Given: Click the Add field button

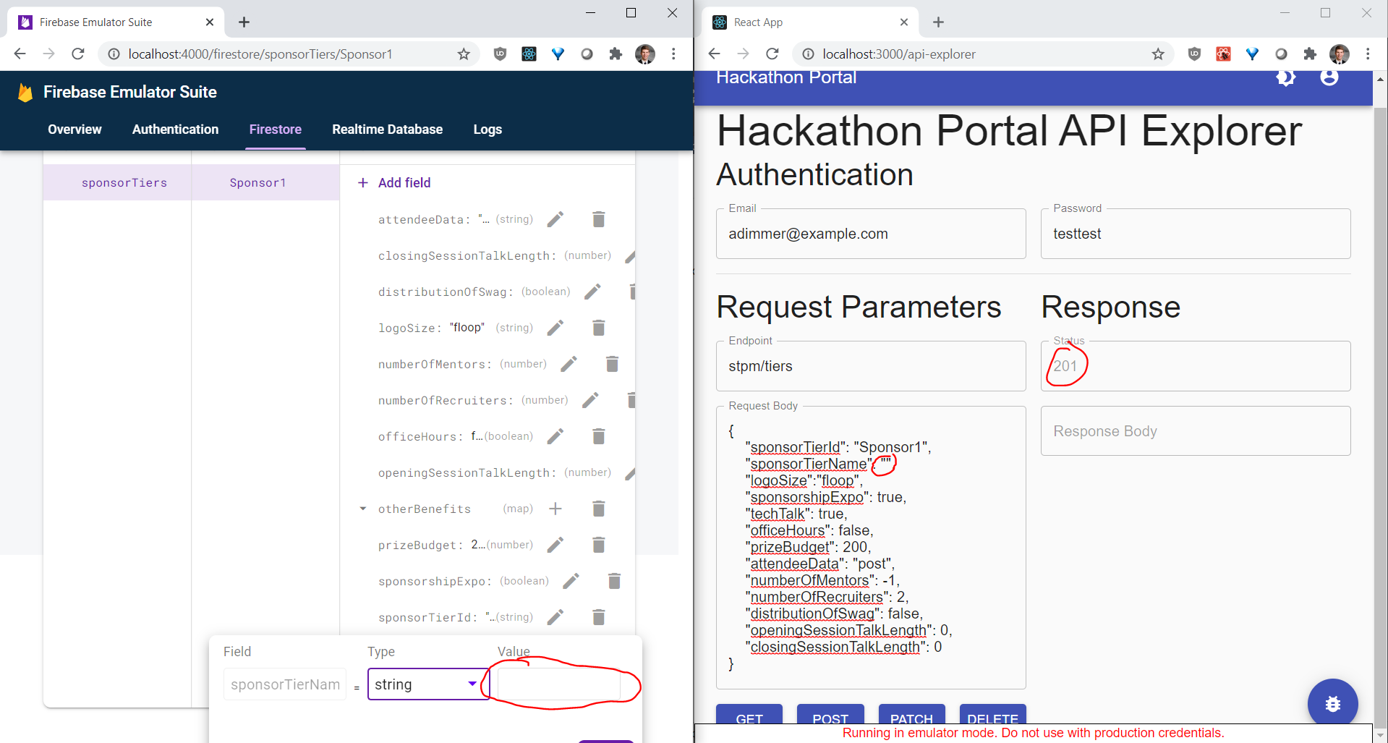Looking at the screenshot, I should click(x=395, y=183).
